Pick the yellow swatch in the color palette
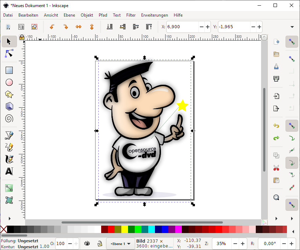Viewport: 300px width, 250px height. click(x=125, y=230)
